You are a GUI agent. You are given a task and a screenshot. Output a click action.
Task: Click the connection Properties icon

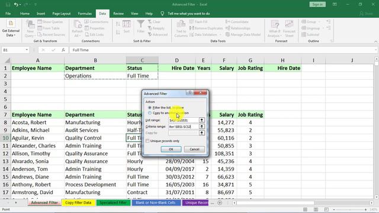tap(87, 28)
